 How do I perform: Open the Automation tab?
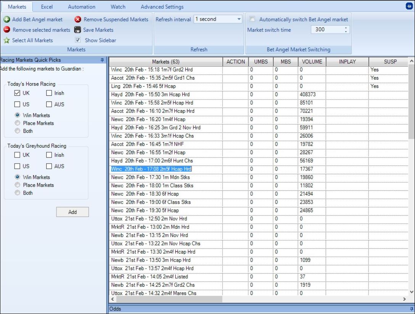tap(82, 6)
